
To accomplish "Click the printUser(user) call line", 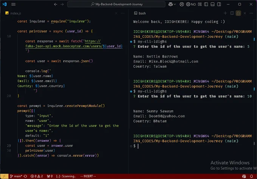I will (40, 151).
